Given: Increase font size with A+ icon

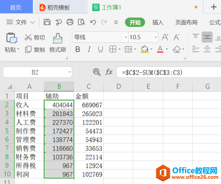Looking at the screenshot, I should [x=165, y=37].
